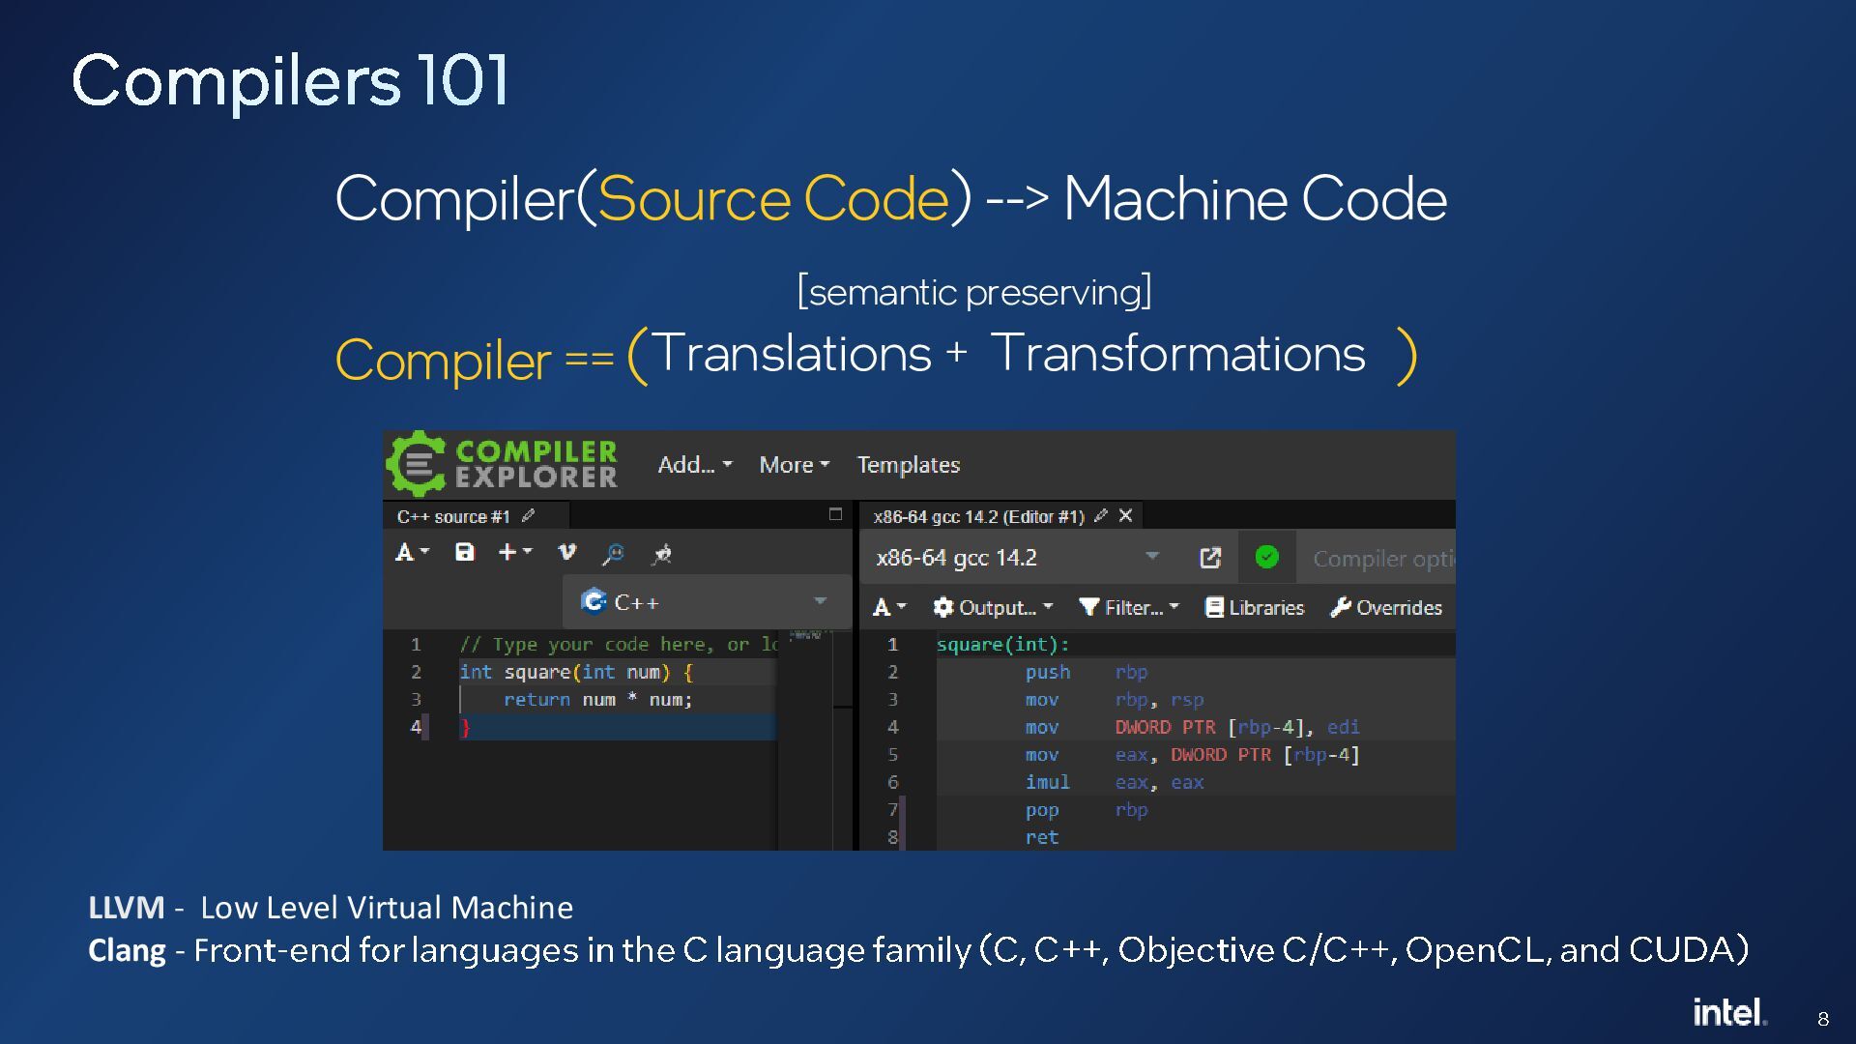
Task: Maximize the source editor pane
Action: pos(835,514)
